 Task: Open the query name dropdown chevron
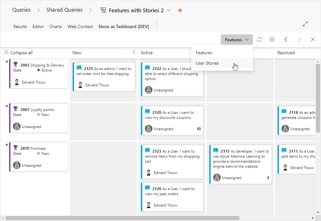click(169, 10)
